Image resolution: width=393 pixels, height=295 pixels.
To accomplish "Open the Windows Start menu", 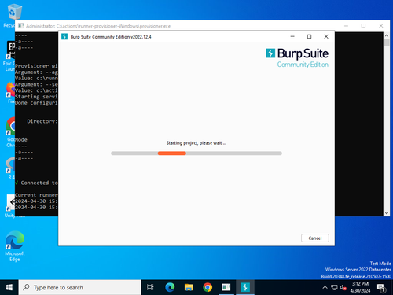I will tap(9, 287).
